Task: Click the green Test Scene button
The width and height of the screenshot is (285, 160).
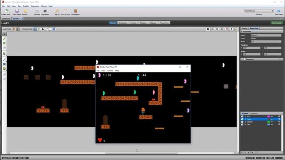Action: (277, 23)
